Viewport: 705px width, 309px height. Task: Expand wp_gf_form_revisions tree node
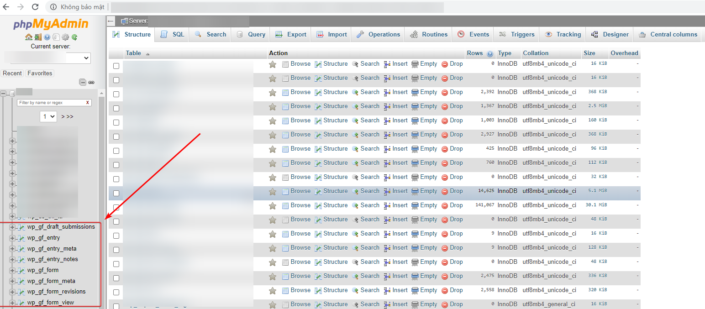click(x=12, y=292)
